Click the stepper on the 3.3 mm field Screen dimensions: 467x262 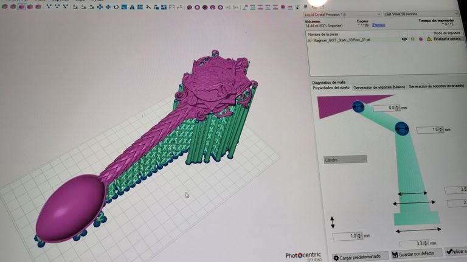(x=426, y=243)
